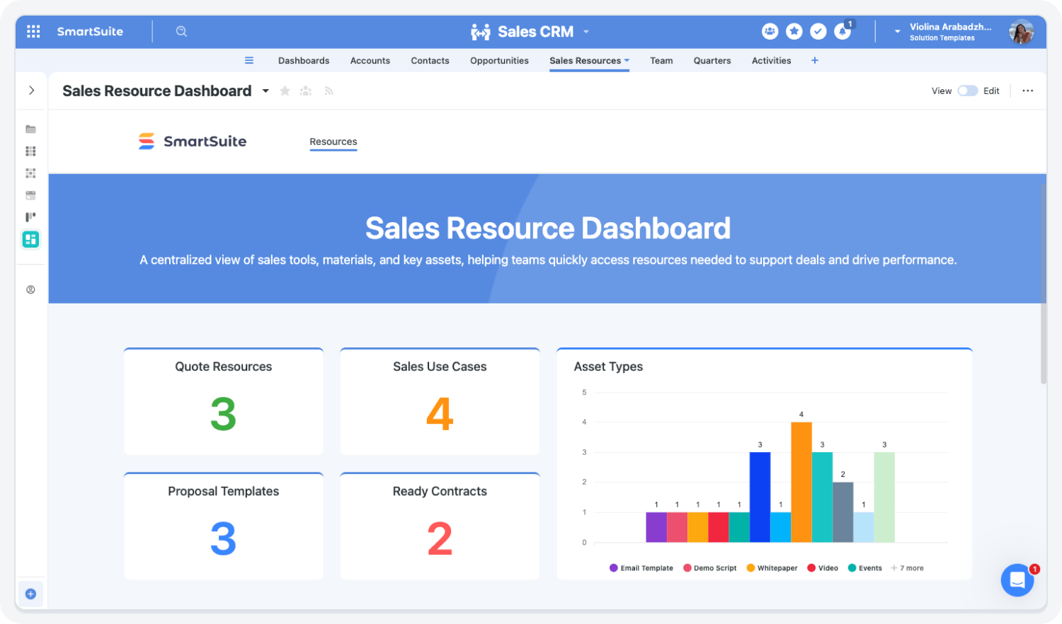Screen dimensions: 1062x624
Task: Open the checkmark tasks icon in header
Action: (818, 31)
